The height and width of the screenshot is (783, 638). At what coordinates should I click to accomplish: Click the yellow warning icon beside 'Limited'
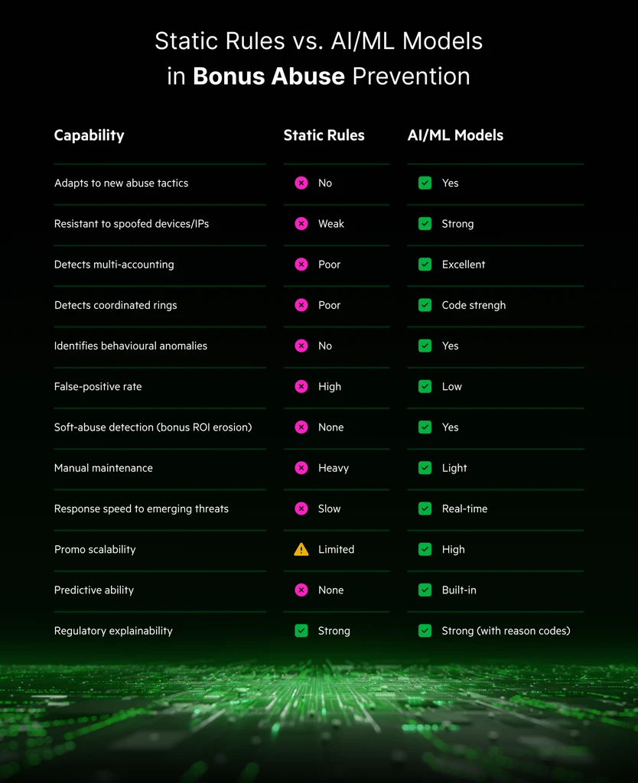(x=301, y=549)
